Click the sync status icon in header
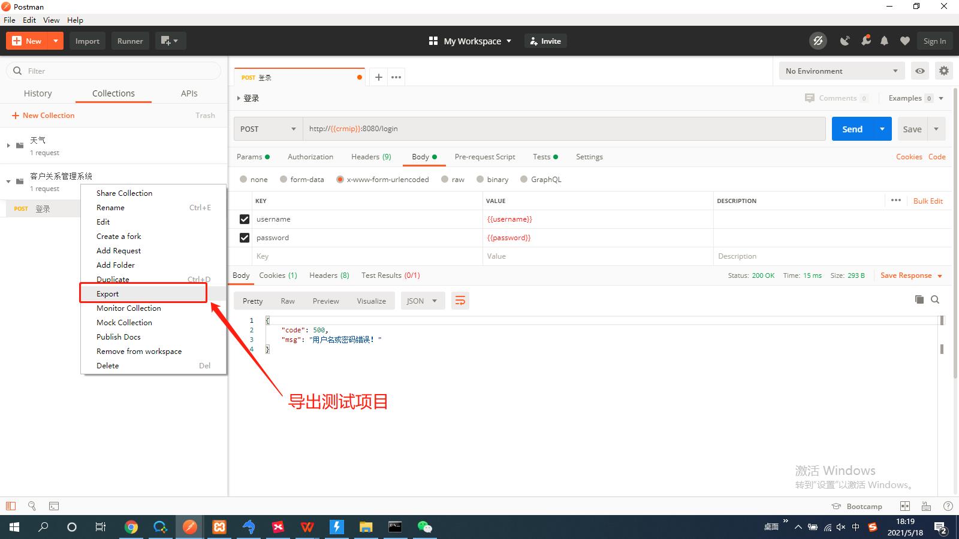The width and height of the screenshot is (959, 539). point(818,41)
